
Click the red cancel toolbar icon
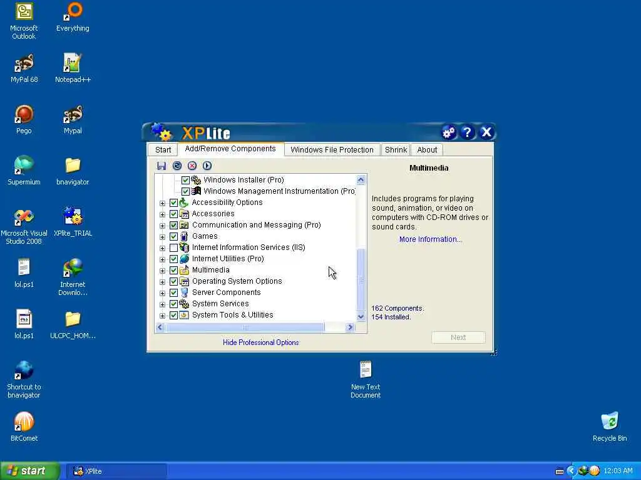coord(192,166)
